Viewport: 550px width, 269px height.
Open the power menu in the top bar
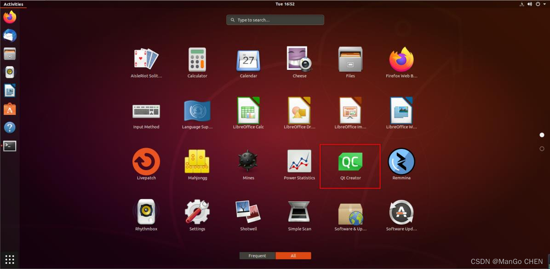[x=538, y=4]
